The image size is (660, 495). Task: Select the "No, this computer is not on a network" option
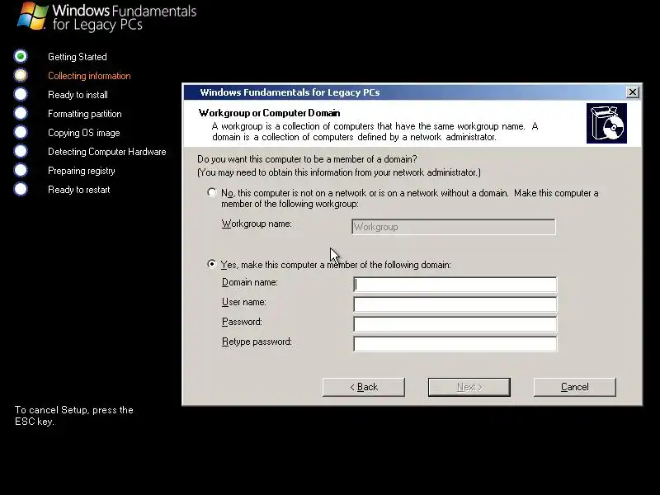[x=212, y=193]
